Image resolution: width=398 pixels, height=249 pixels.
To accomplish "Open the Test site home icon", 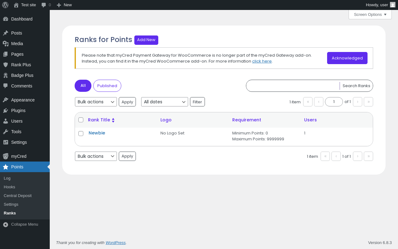I will click(x=16, y=5).
